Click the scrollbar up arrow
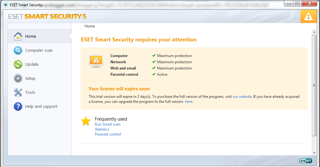The height and width of the screenshot is (167, 320). (x=314, y=32)
